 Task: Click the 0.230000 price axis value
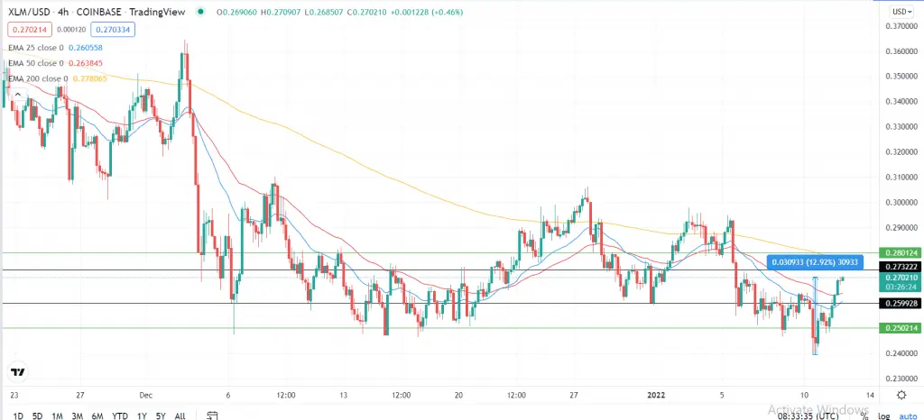coord(902,379)
